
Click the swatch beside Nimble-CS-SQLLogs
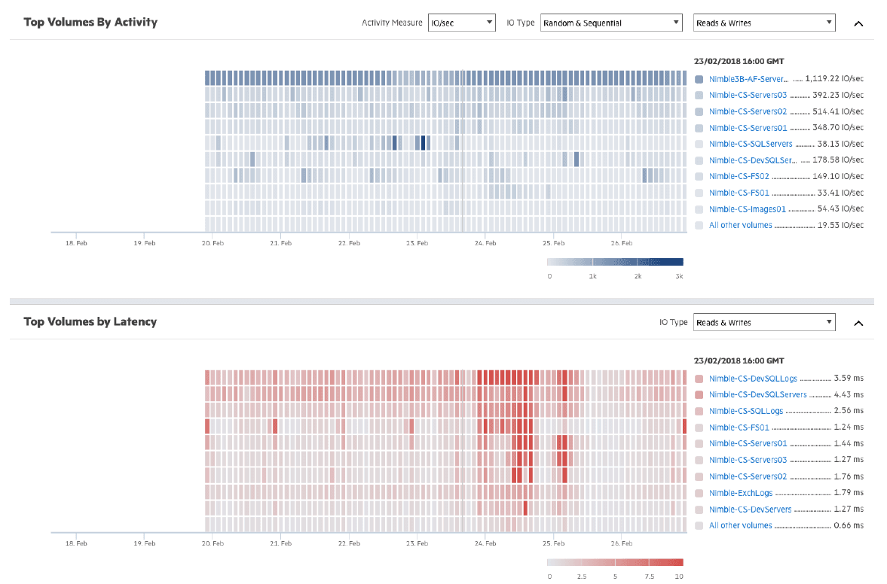pos(699,411)
